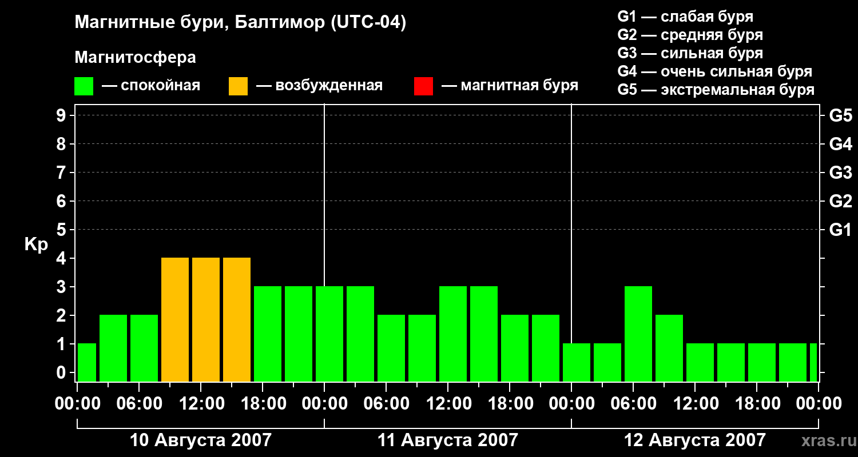Image resolution: width=858 pixels, height=457 pixels.
Task: Click the right-axis 'G2' storm level label
Action: [x=840, y=201]
